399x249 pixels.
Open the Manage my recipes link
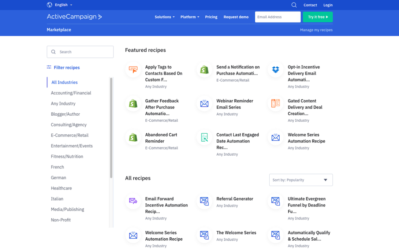click(316, 30)
